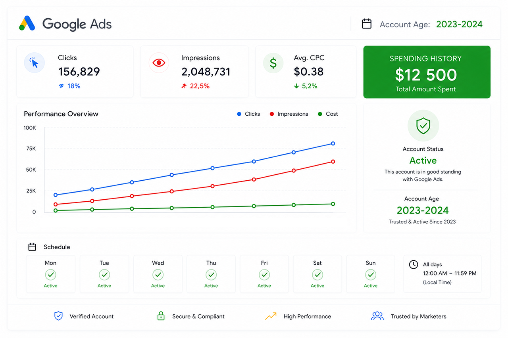Click the 100K axis label
This screenshot has width=508, height=338.
tap(30, 128)
